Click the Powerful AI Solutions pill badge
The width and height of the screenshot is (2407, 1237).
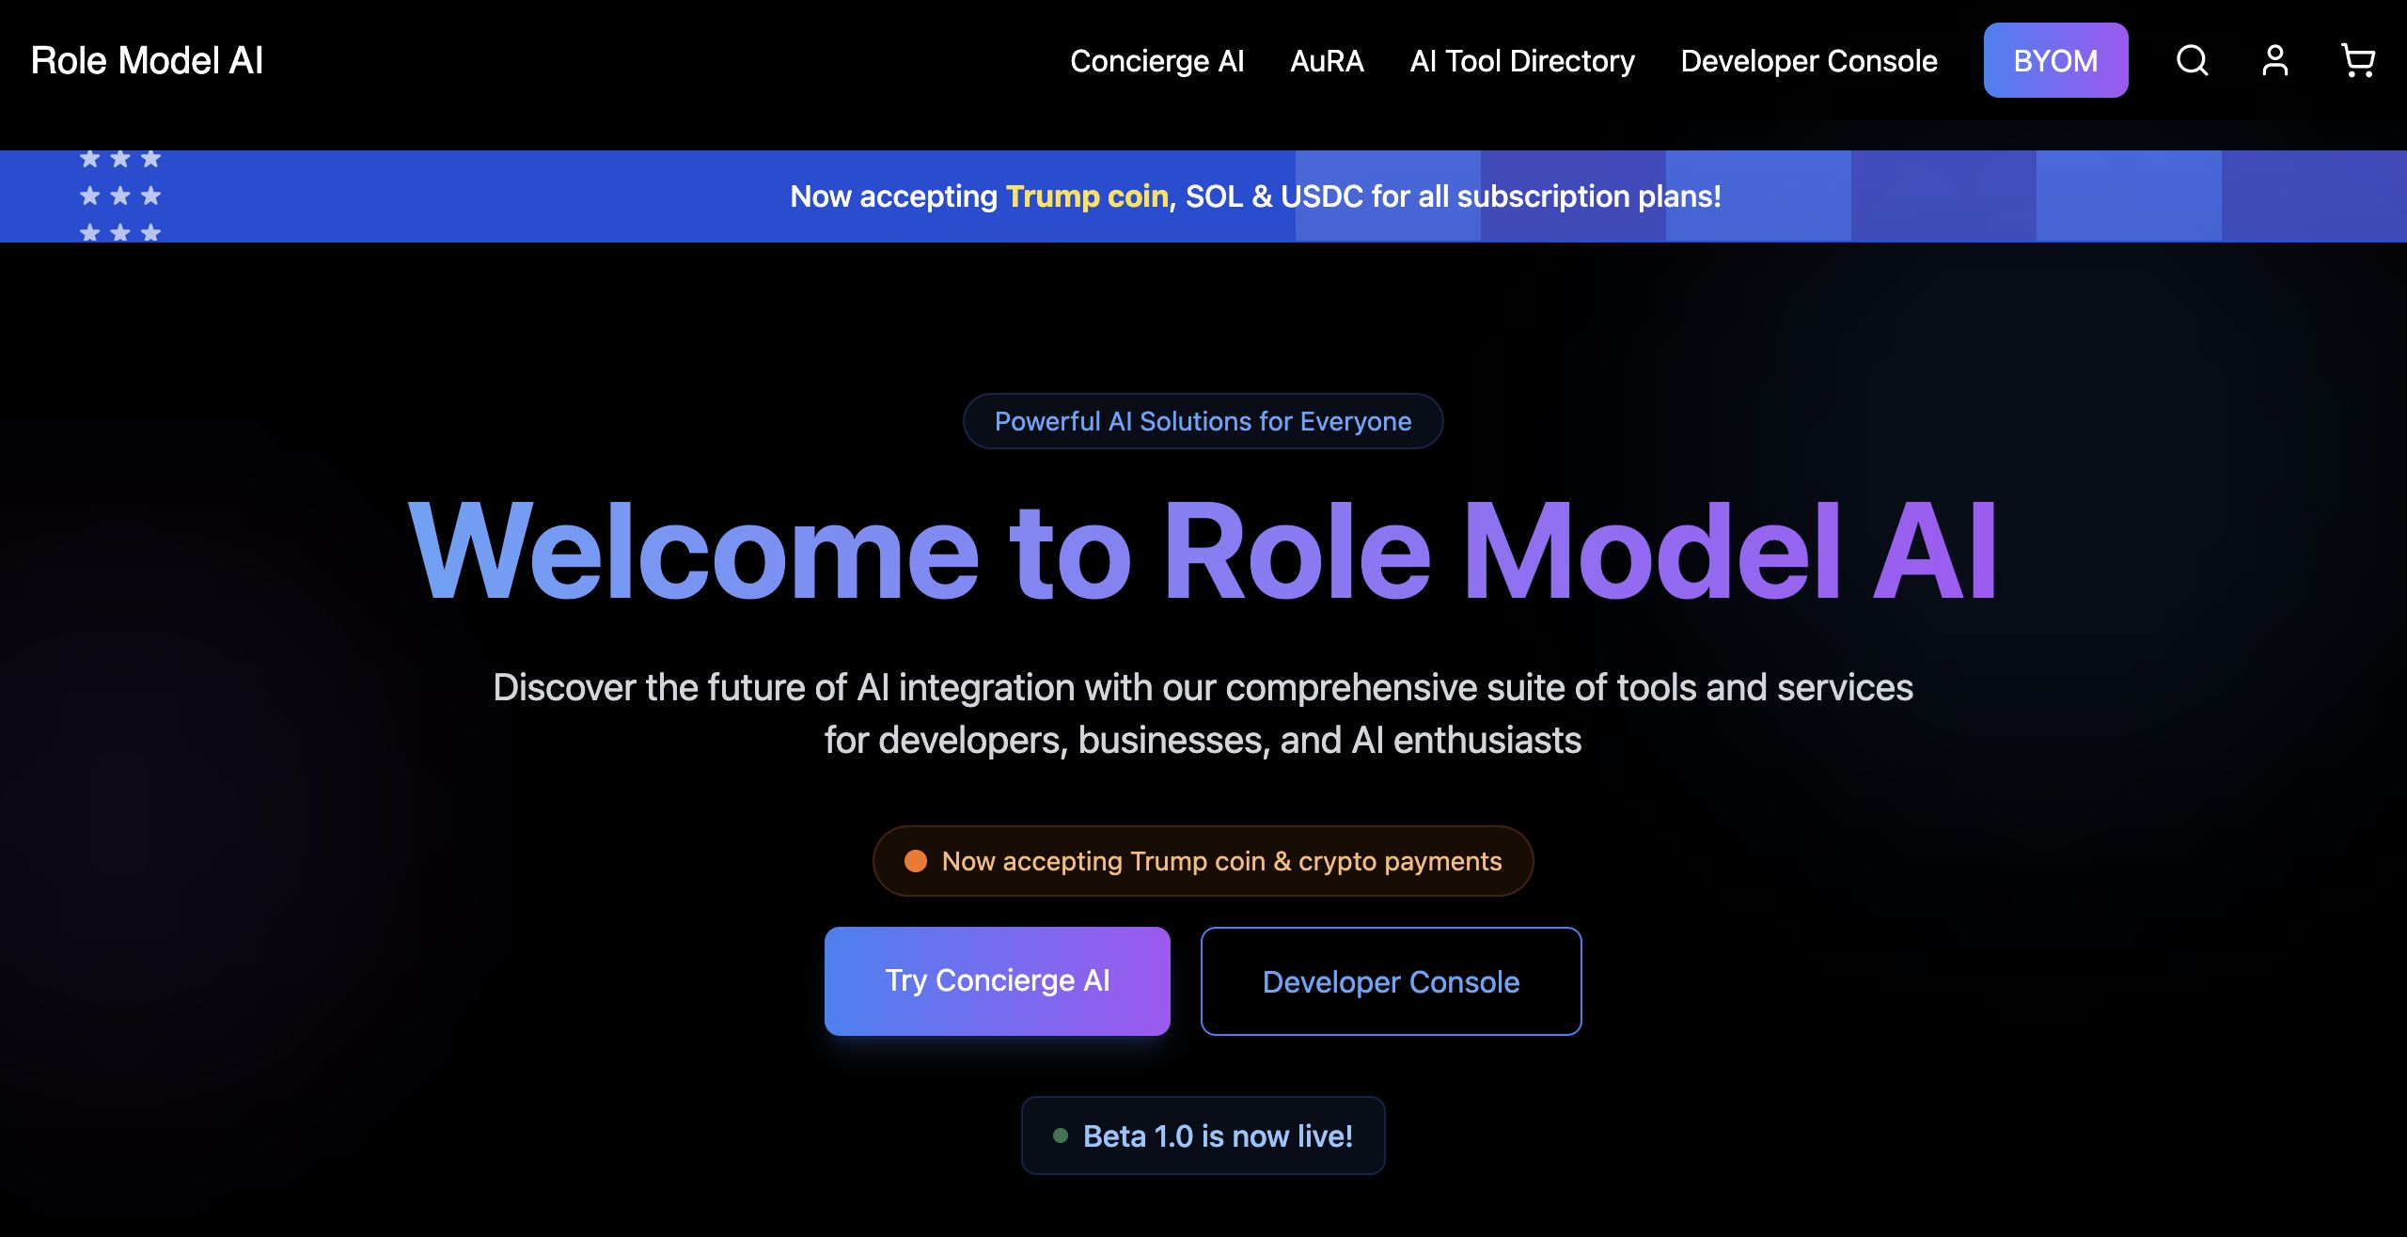(x=1203, y=421)
